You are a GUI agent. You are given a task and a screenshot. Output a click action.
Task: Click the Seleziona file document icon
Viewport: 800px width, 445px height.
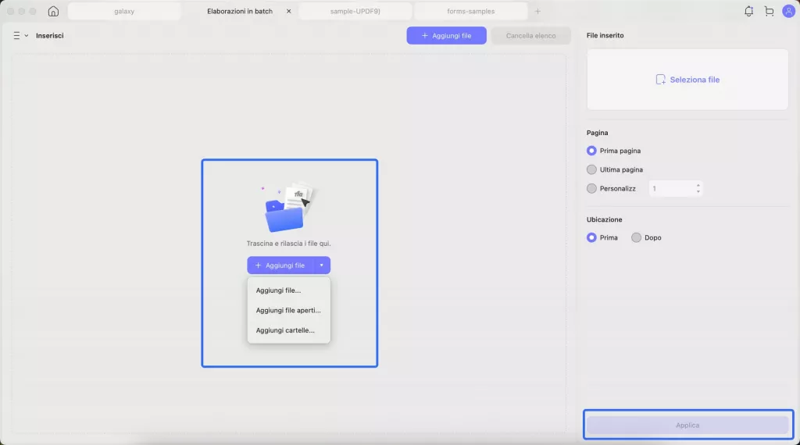(660, 80)
